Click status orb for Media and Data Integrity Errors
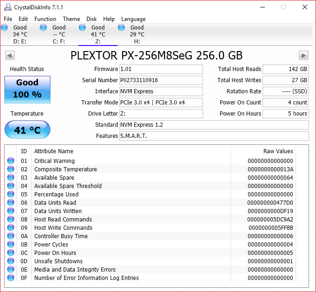The image size is (316, 292). (11, 269)
